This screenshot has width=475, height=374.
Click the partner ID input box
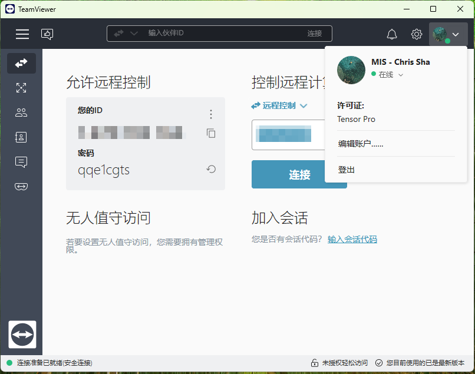[x=288, y=135]
